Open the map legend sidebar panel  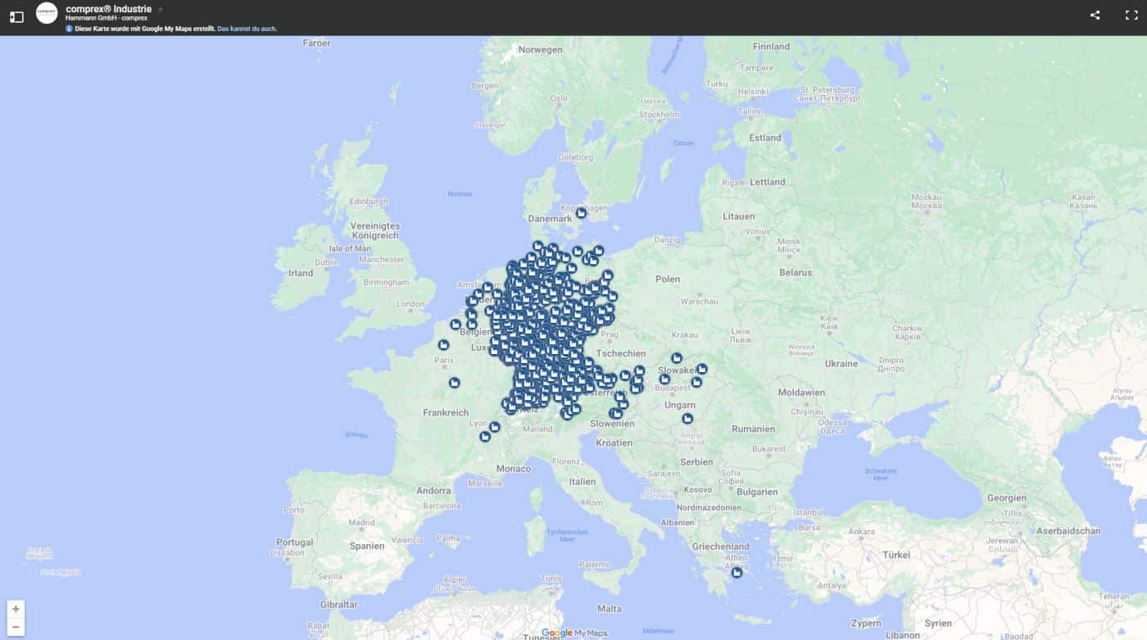pyautogui.click(x=16, y=16)
